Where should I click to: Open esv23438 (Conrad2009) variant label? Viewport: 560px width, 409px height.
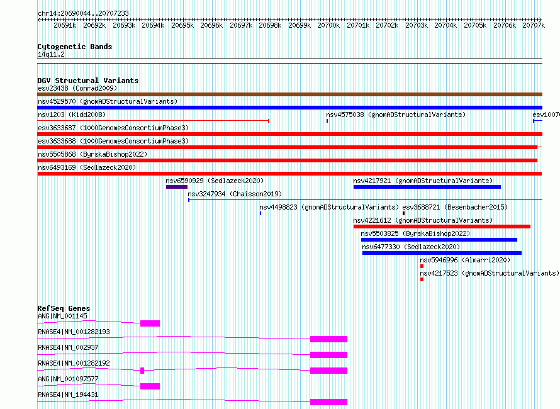[x=77, y=88]
